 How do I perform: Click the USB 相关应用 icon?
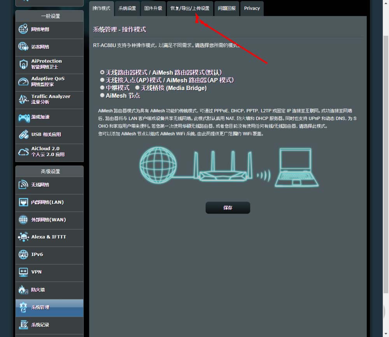click(24, 134)
